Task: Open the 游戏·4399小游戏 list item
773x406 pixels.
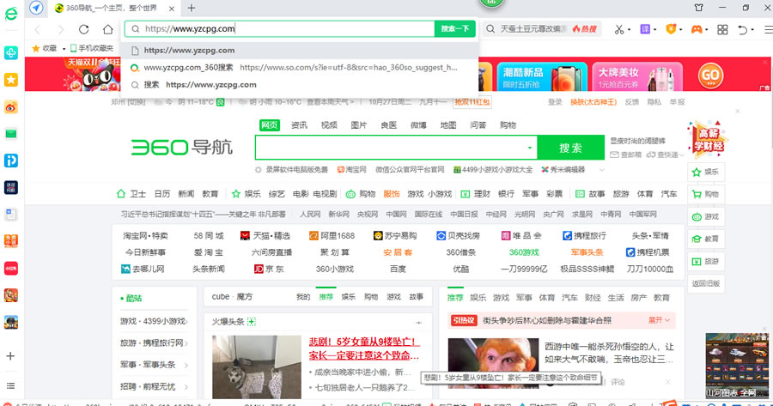Action: tap(154, 321)
